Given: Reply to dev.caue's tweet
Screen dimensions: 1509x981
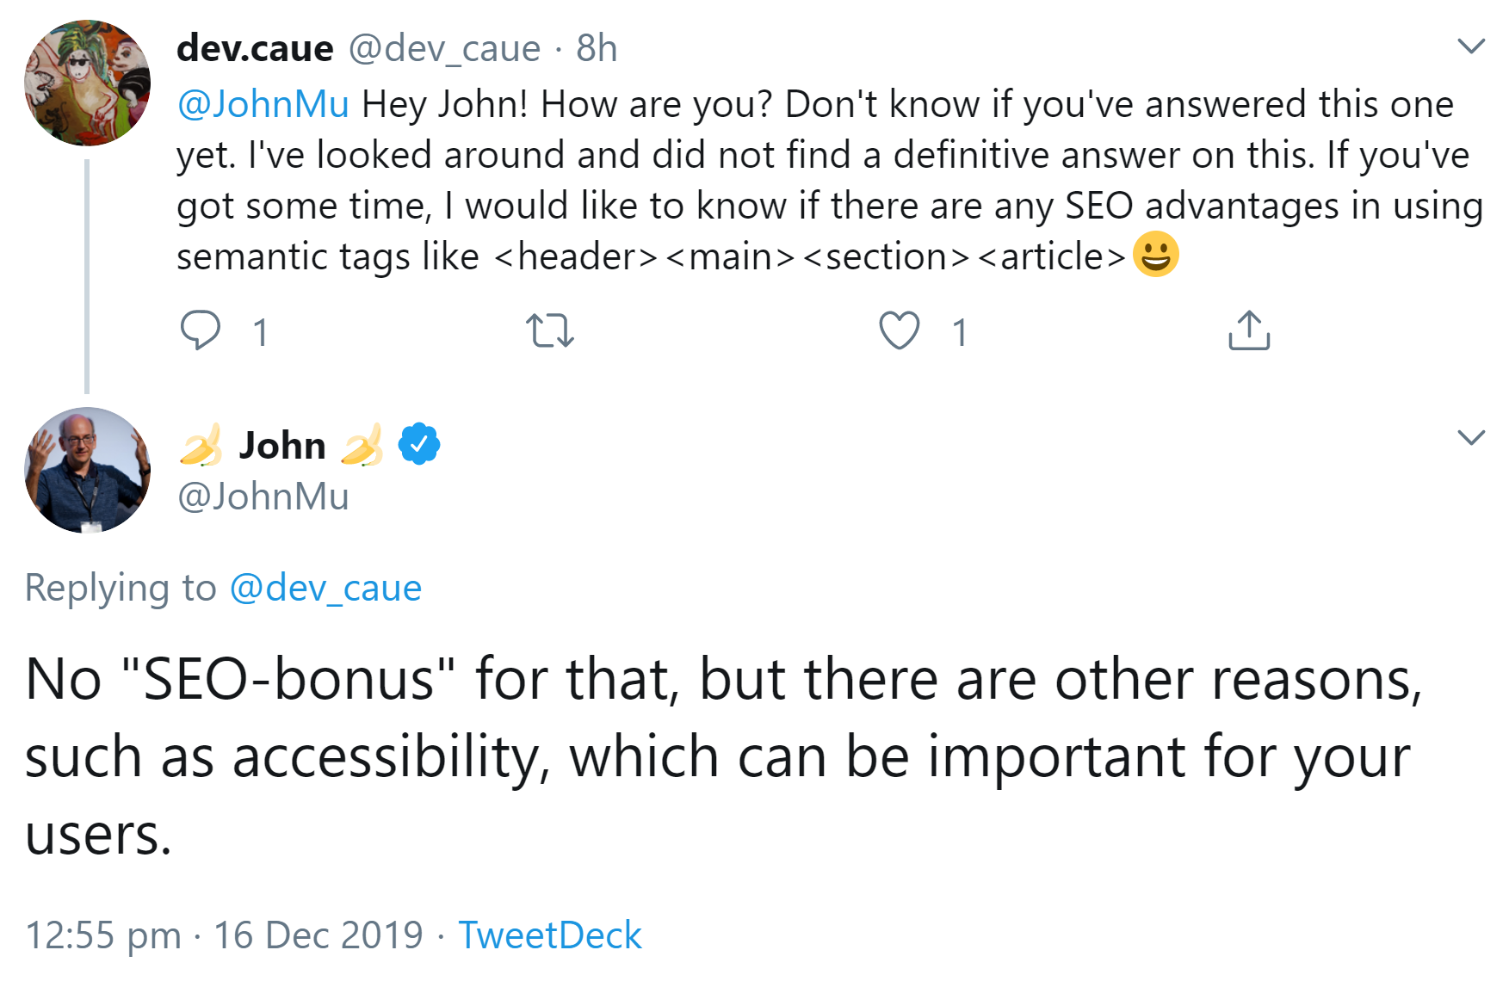Looking at the screenshot, I should pos(202,331).
